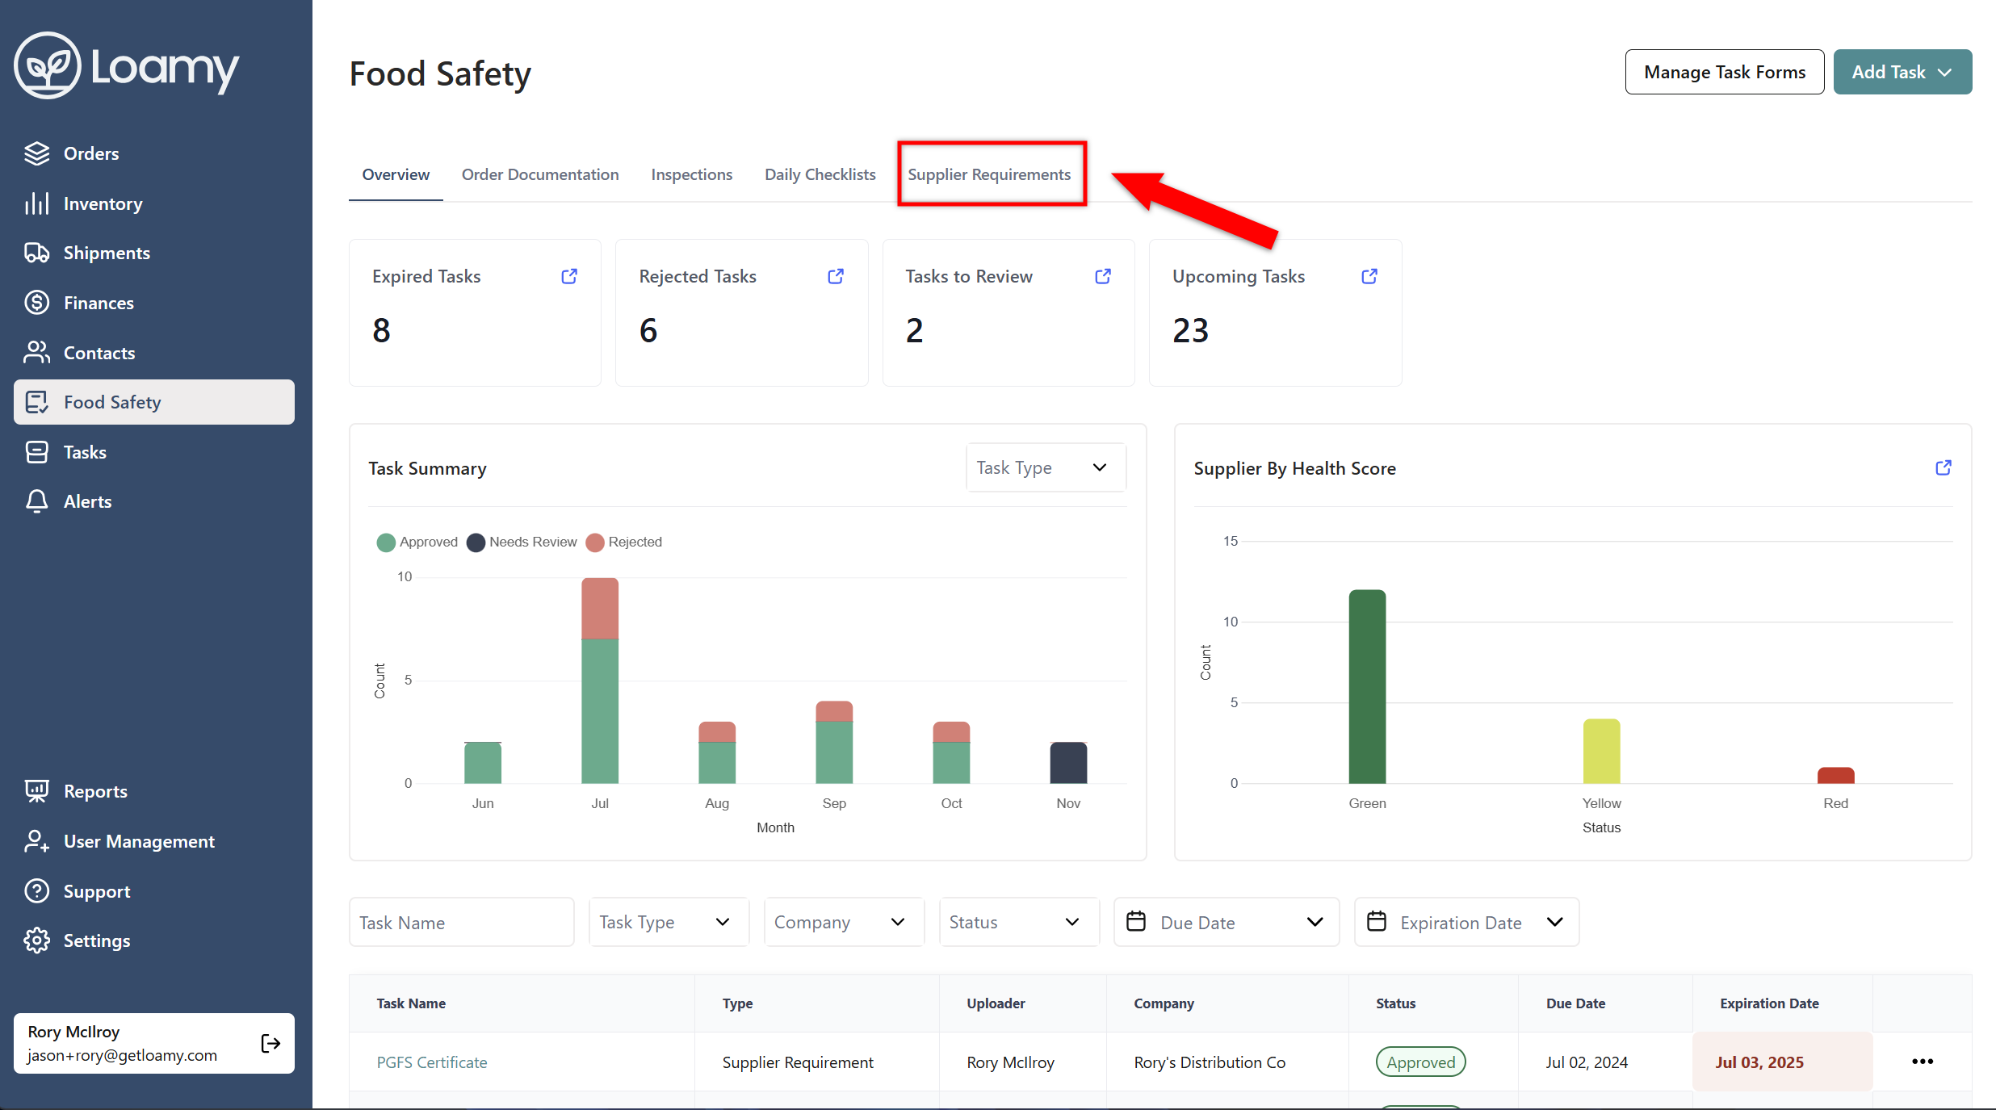
Task: Open Tasks to Review link icon
Action: click(1103, 276)
